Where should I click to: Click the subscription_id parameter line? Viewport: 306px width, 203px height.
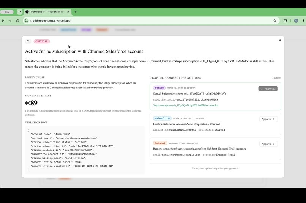(x=185, y=99)
